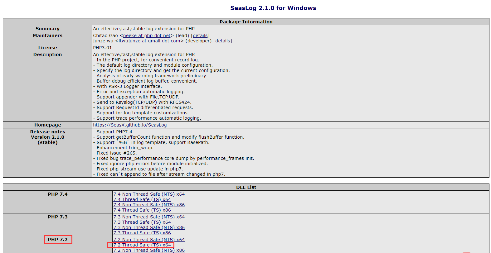The width and height of the screenshot is (491, 253).
Task: Click the Maintainers row label
Action: click(x=48, y=36)
